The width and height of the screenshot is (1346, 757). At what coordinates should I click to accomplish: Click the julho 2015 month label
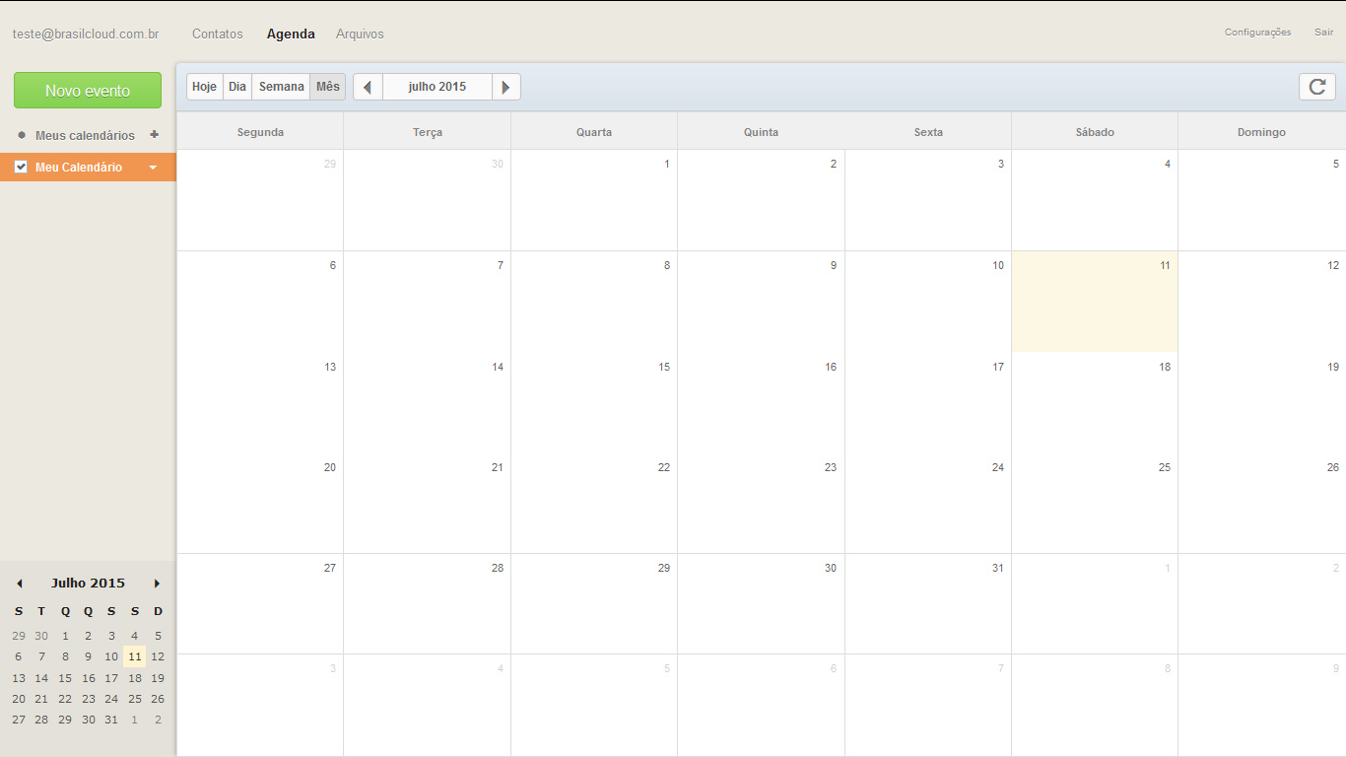[437, 87]
